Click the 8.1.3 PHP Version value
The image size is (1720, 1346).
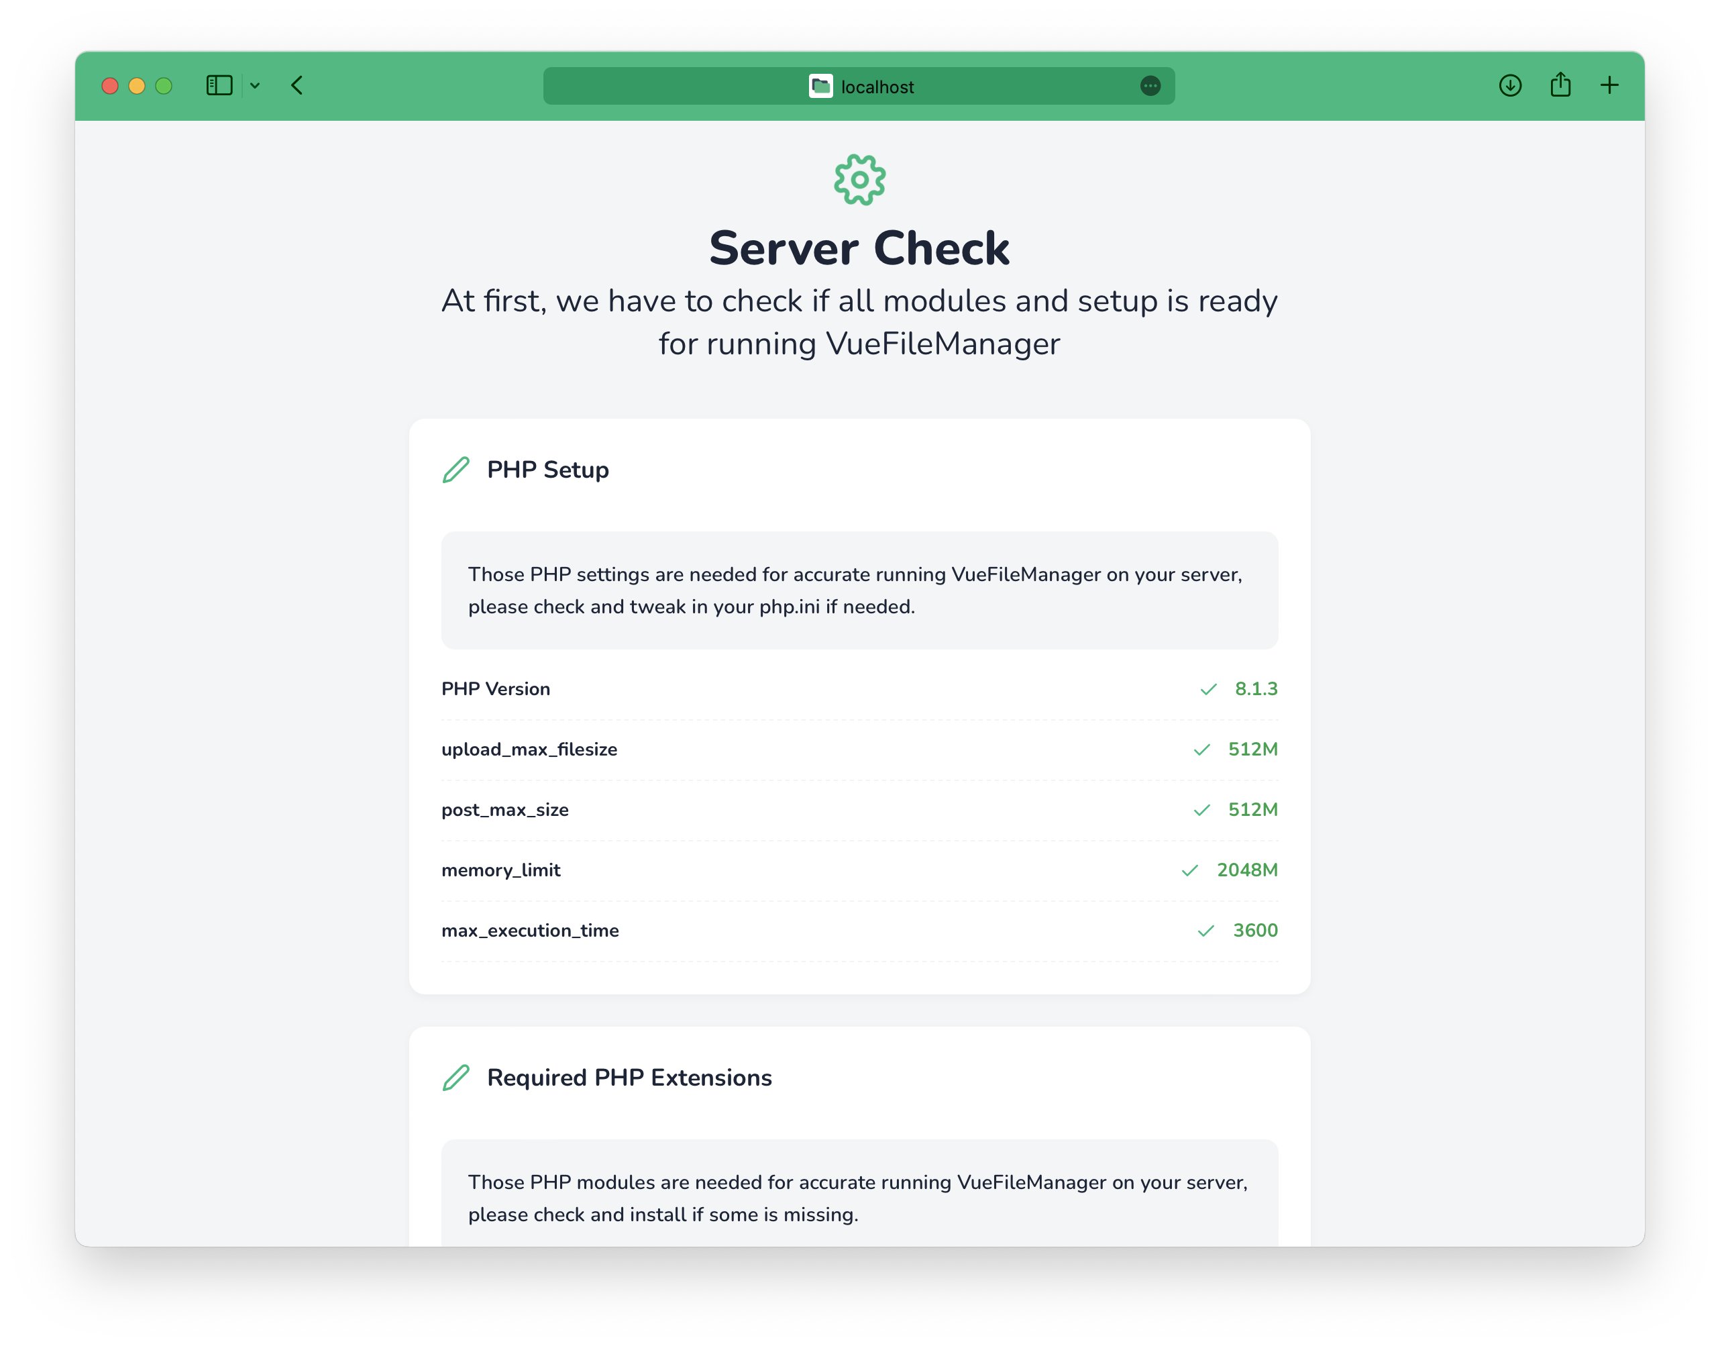coord(1256,688)
